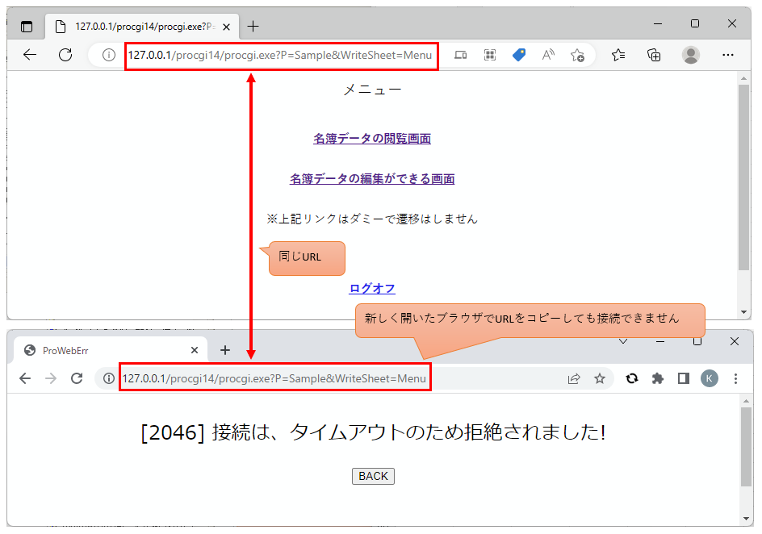Viewport: 762px width, 534px height.
Task: Open the Edge Favorites list
Action: (x=618, y=55)
